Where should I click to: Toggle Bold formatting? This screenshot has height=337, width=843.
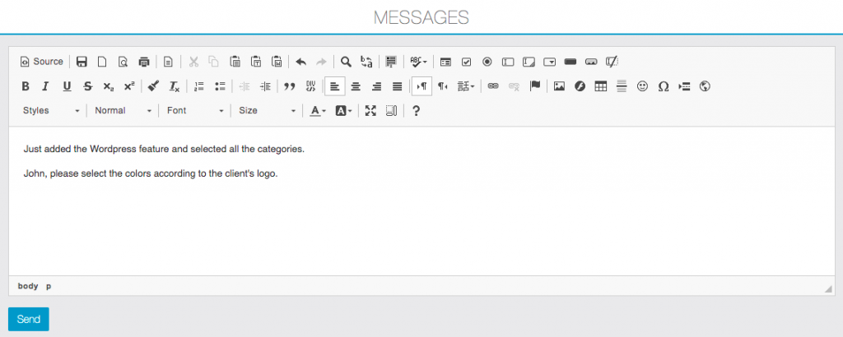[x=26, y=86]
